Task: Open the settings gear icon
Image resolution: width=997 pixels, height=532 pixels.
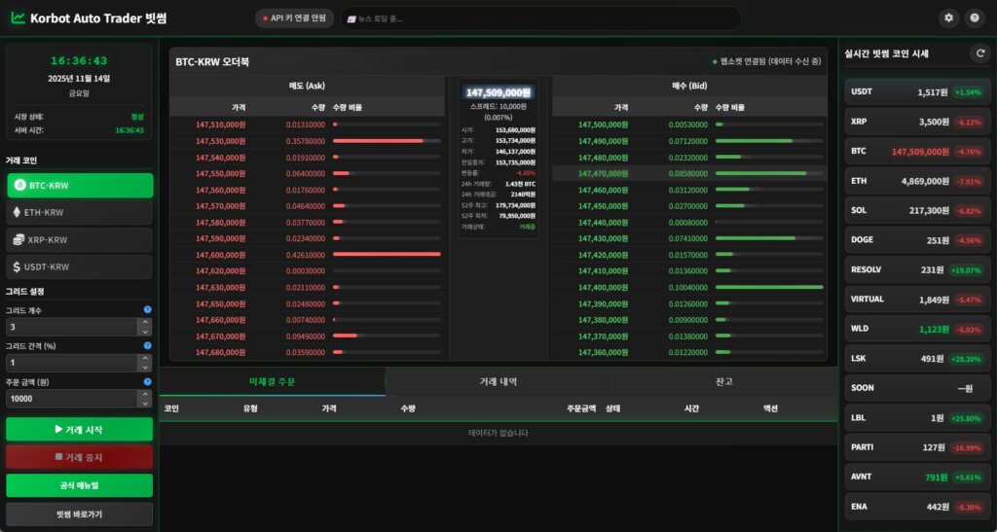Action: coord(949,18)
